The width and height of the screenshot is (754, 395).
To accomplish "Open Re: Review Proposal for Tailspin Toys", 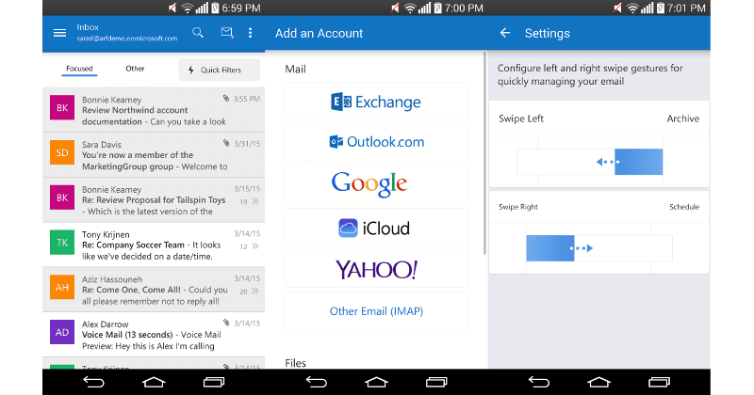I will click(154, 200).
